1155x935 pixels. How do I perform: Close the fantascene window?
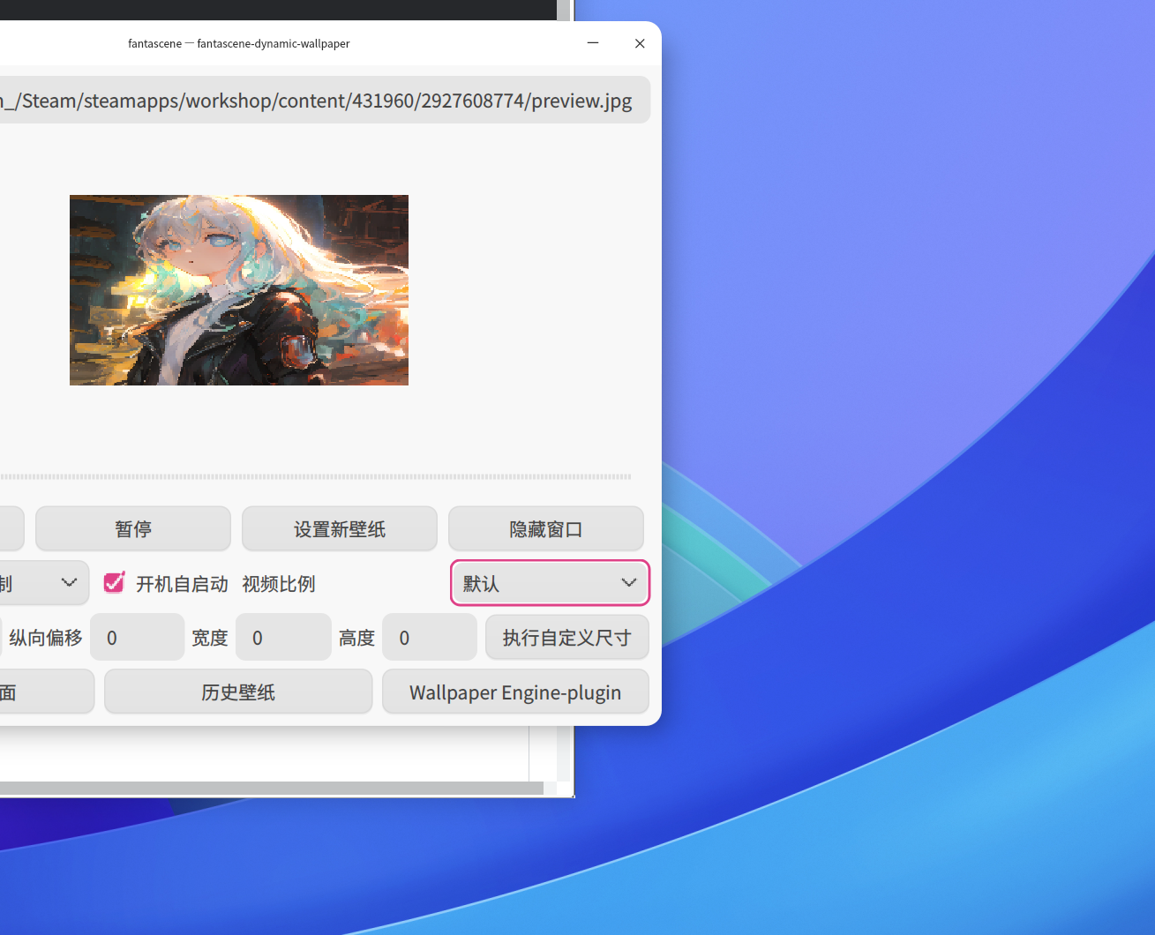(640, 43)
